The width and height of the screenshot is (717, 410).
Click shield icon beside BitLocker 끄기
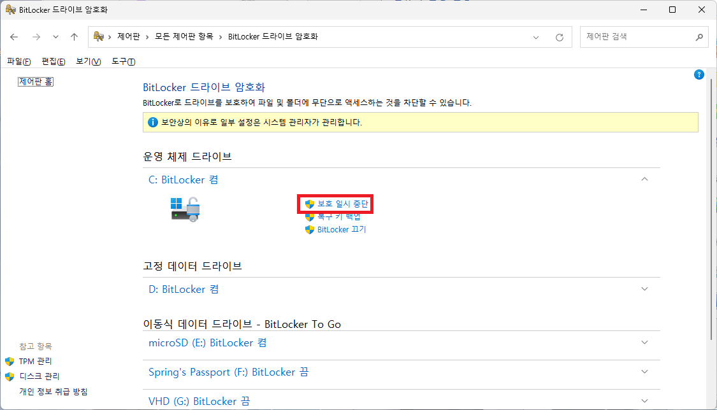click(310, 230)
